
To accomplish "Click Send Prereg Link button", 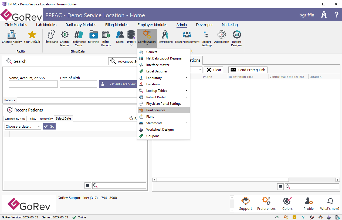I will pyautogui.click(x=248, y=70).
